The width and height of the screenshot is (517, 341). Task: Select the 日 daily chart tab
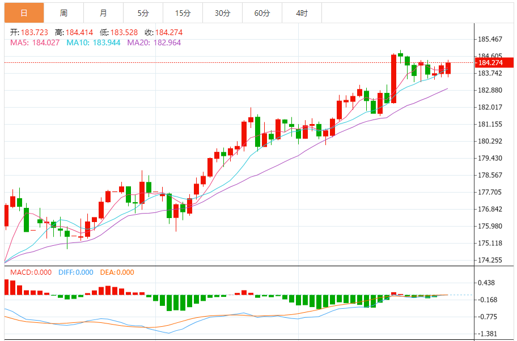click(24, 12)
